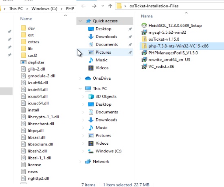Expand Documents under This PC
Viewport: 224px width, 187px height.
[83, 112]
